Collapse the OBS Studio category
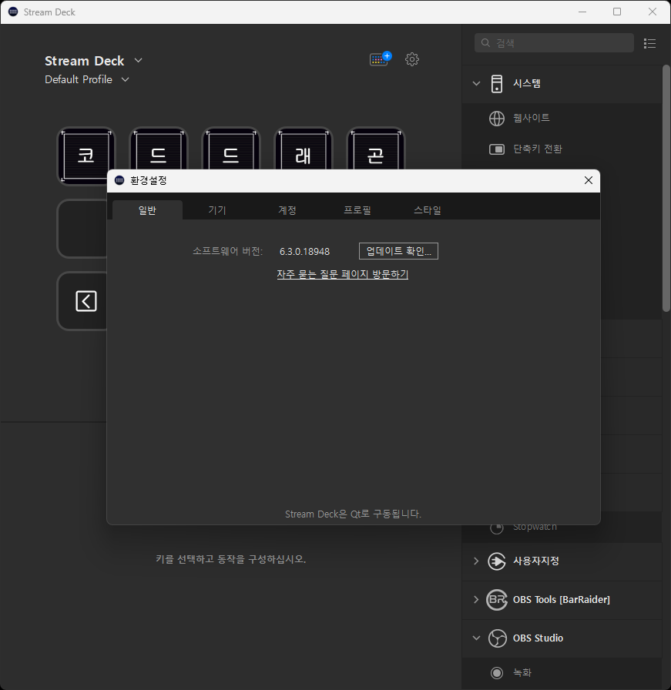Screen dimensions: 671x690 [476, 638]
